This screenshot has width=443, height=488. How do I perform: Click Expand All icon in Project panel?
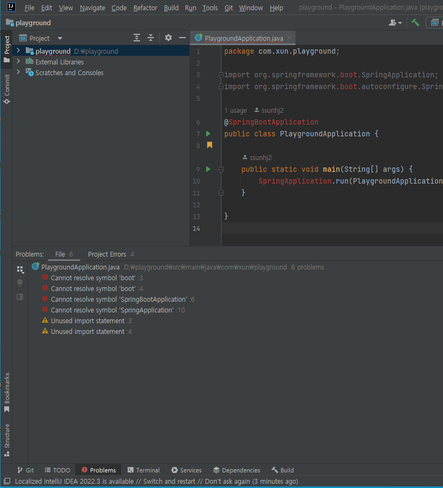pyautogui.click(x=137, y=38)
